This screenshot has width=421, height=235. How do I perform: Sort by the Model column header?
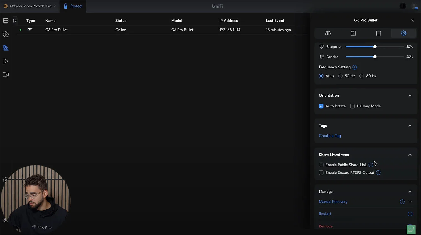[x=177, y=21]
